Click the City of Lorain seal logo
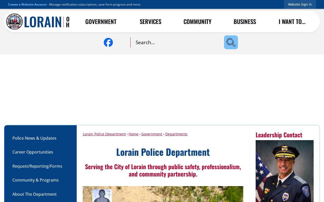 tap(14, 21)
